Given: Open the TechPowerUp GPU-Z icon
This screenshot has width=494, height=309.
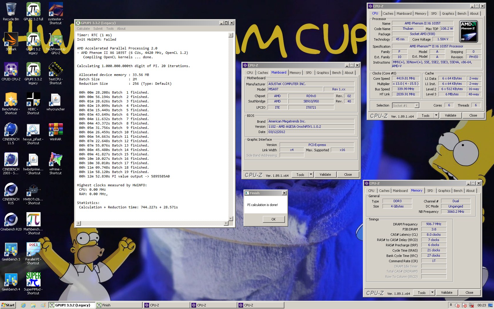Looking at the screenshot, I should [56, 43].
